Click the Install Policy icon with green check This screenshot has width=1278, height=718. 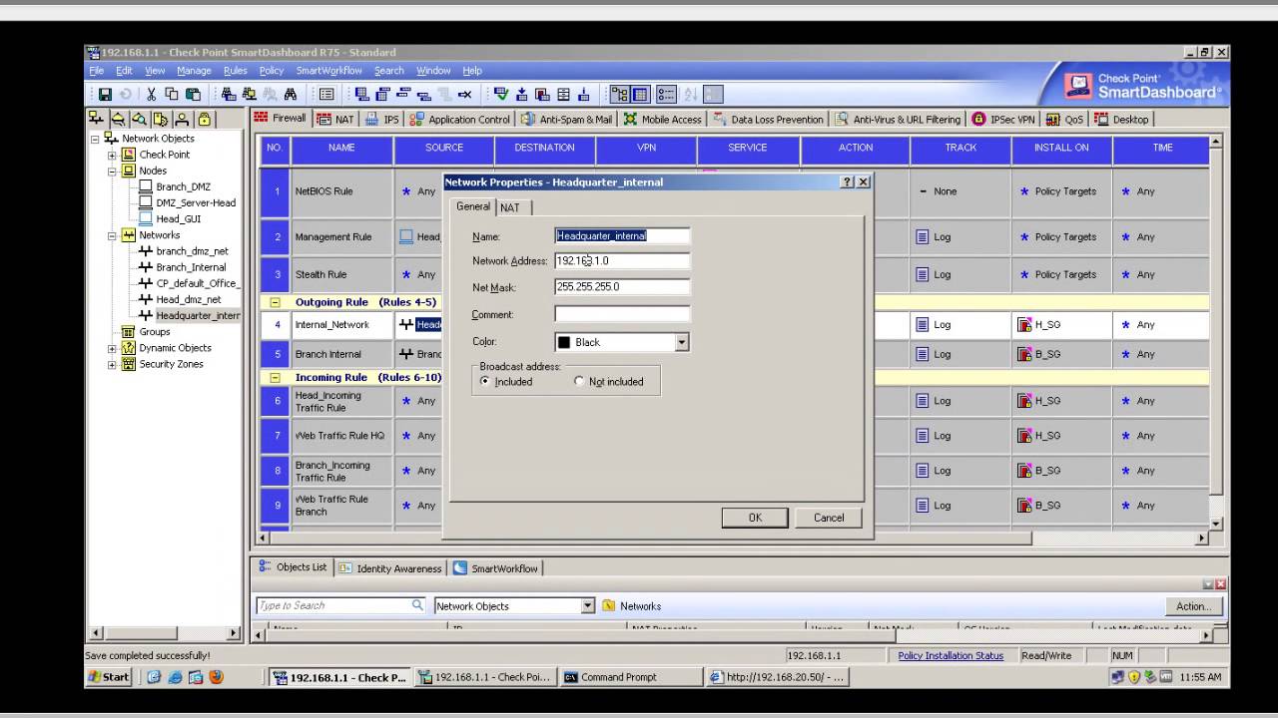tap(501, 95)
